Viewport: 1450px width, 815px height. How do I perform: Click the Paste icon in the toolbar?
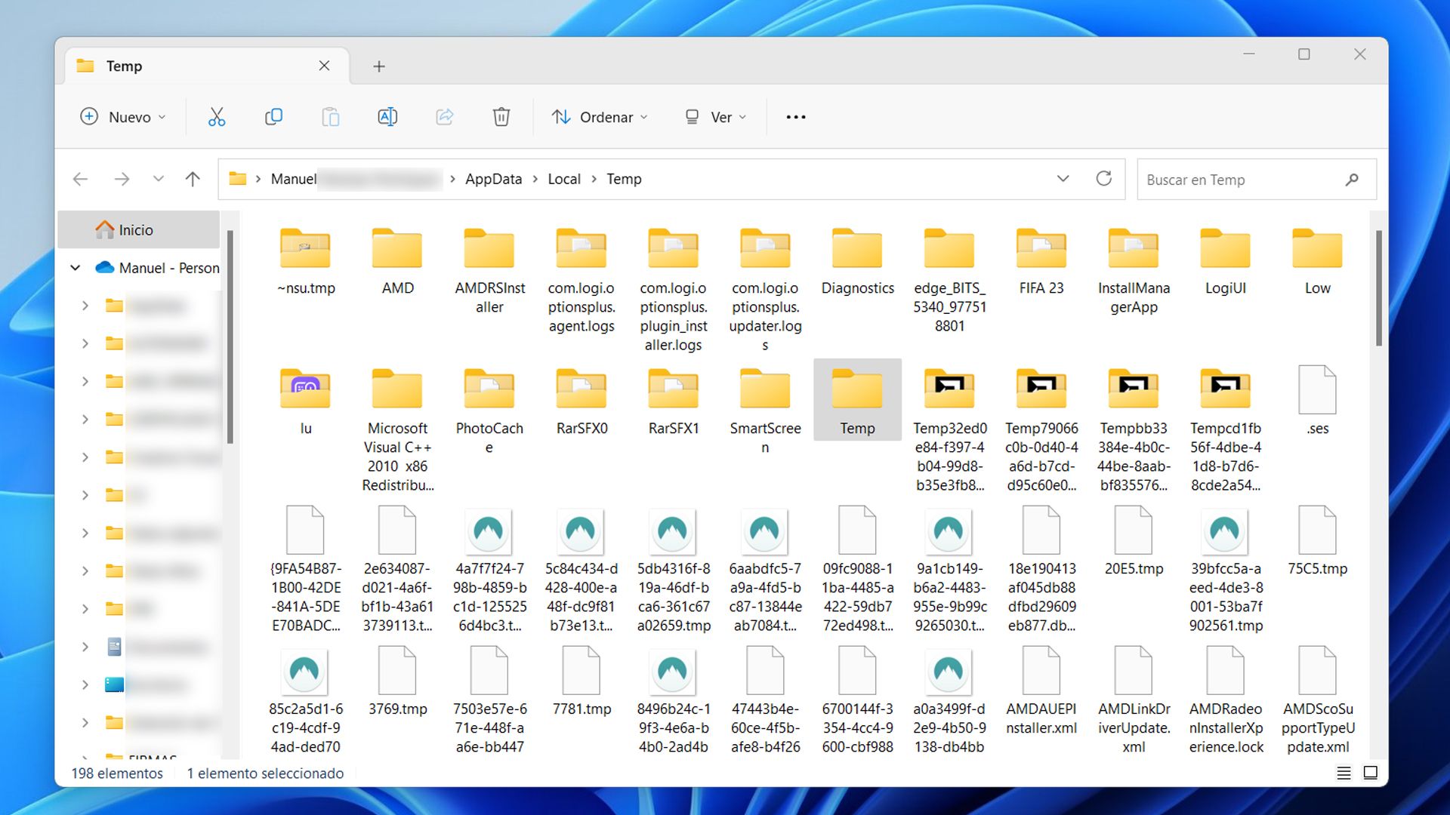coord(331,117)
